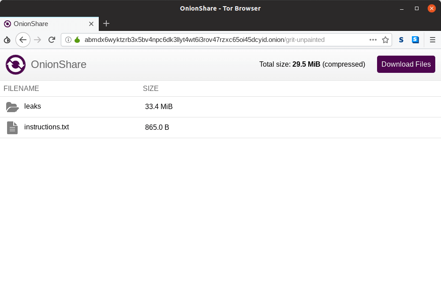Bookmark this page with star icon

pos(385,40)
